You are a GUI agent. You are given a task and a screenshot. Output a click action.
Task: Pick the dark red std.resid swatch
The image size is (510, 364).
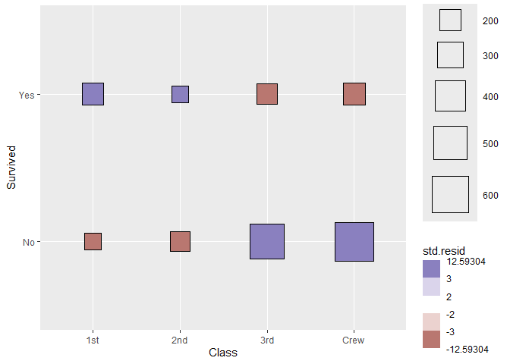click(431, 340)
